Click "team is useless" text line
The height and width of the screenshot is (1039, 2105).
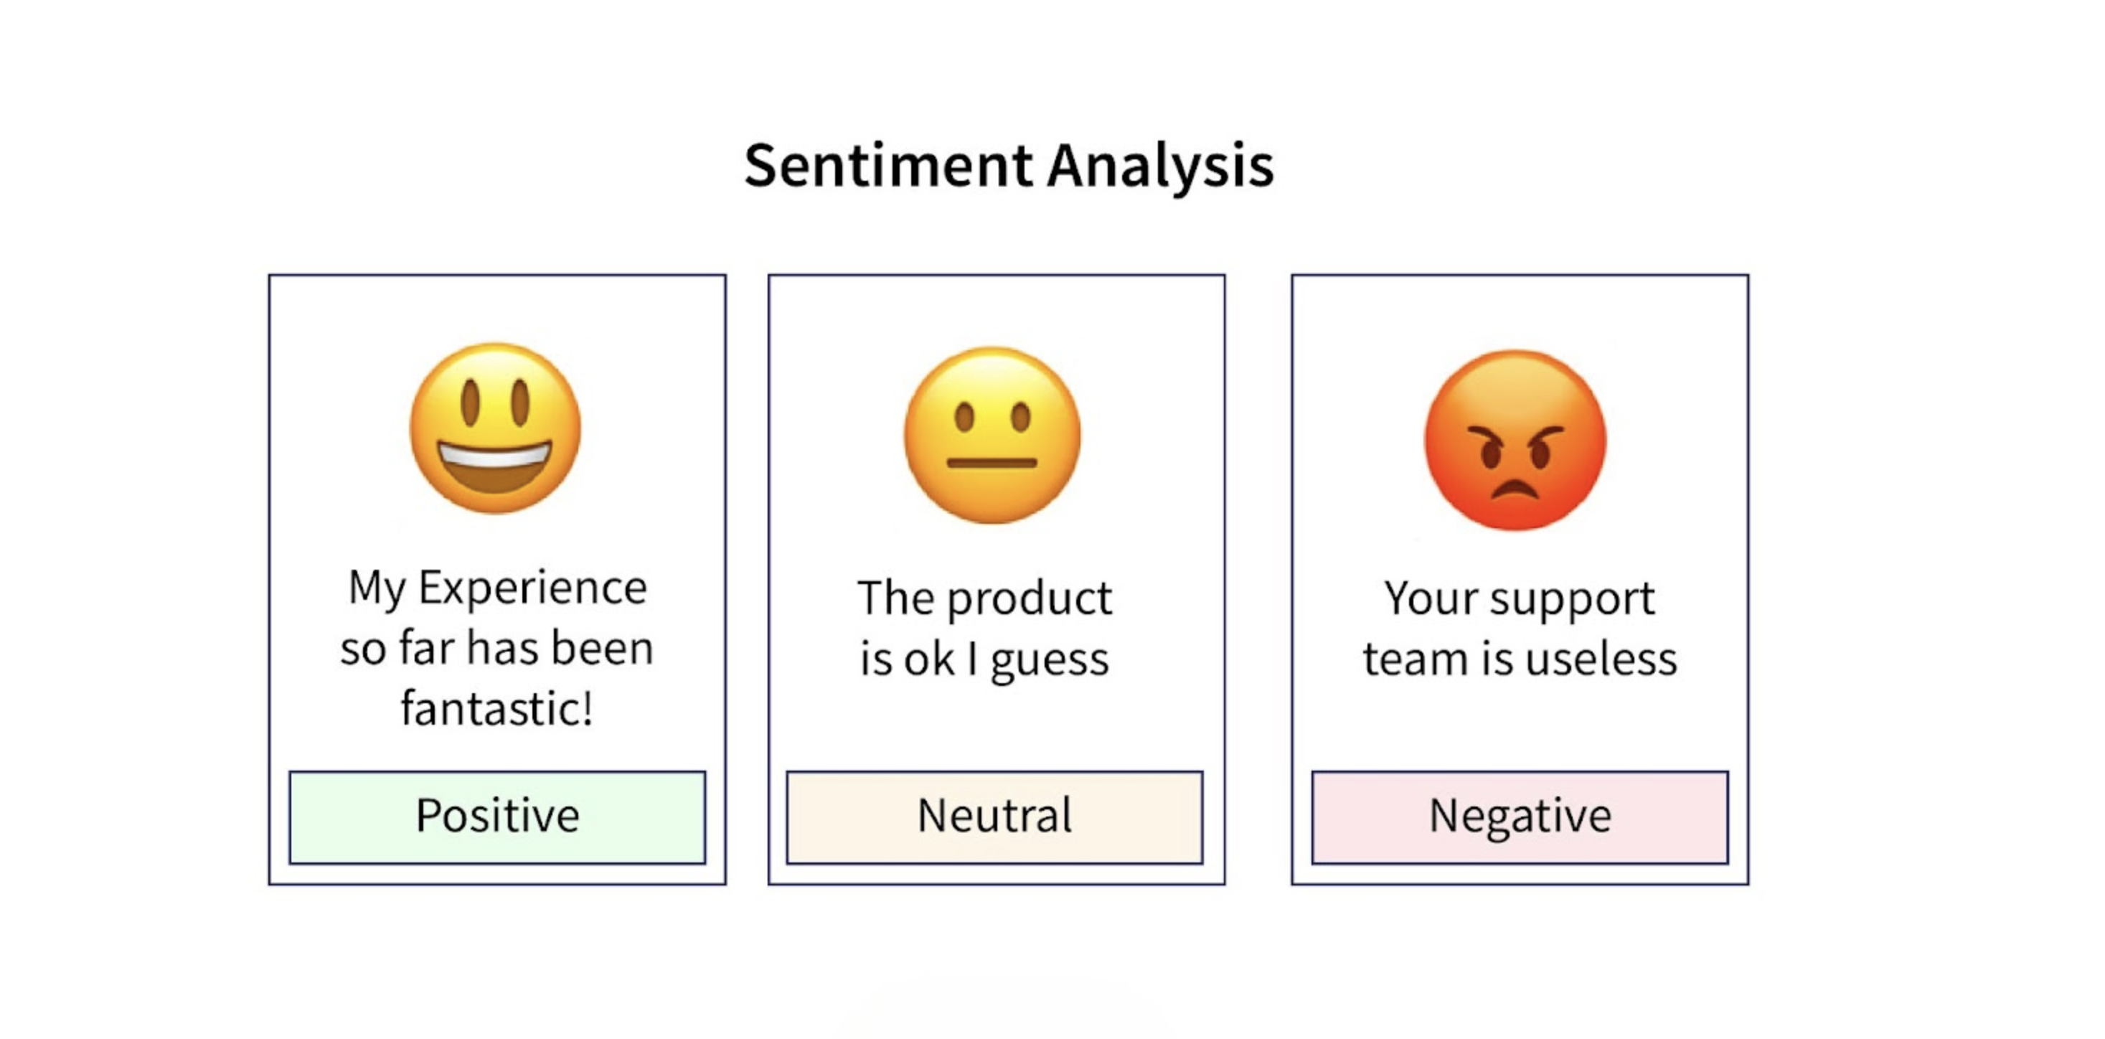tap(1519, 659)
